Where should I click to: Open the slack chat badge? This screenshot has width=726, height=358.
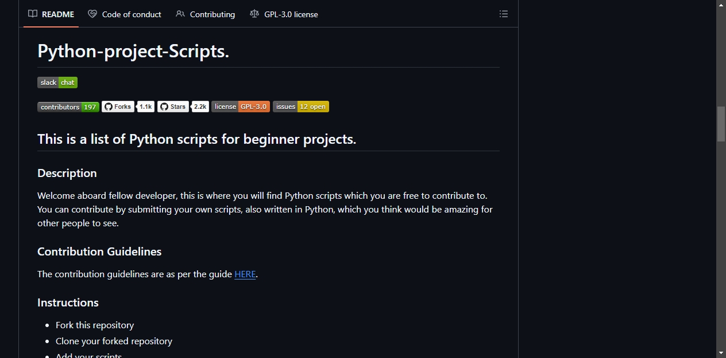(x=57, y=82)
